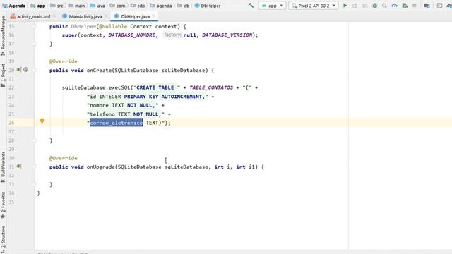This screenshot has width=452, height=254.
Task: Click the onUpgrade method name
Action: point(100,167)
